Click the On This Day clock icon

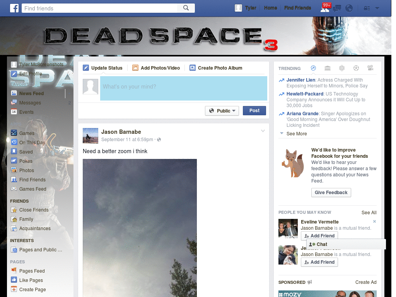(x=14, y=142)
